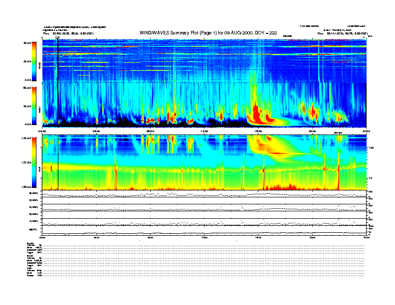
Task: Click the WIND/WAVES Summary Plot title
Action: pos(208,33)
